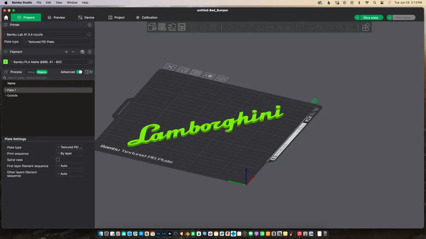Edit the Bambu PLA Matte filament preset
This screenshot has height=239, width=426.
tap(91, 62)
